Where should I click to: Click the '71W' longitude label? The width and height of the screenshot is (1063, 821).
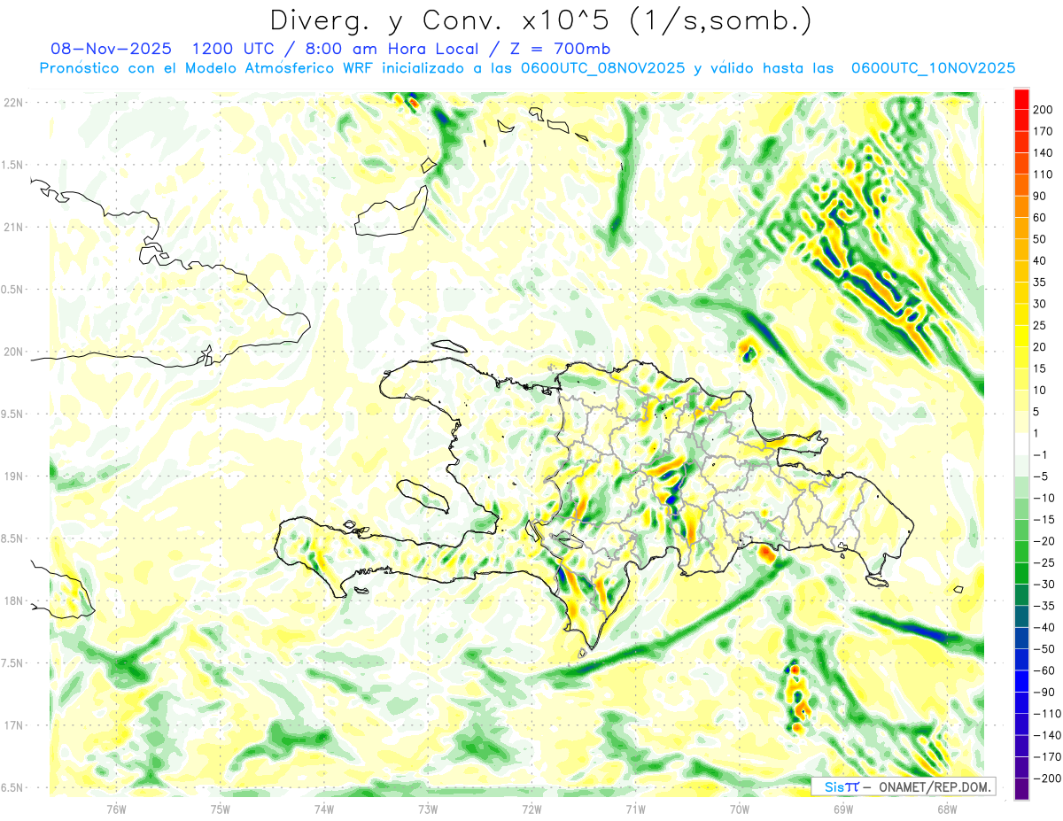[635, 809]
